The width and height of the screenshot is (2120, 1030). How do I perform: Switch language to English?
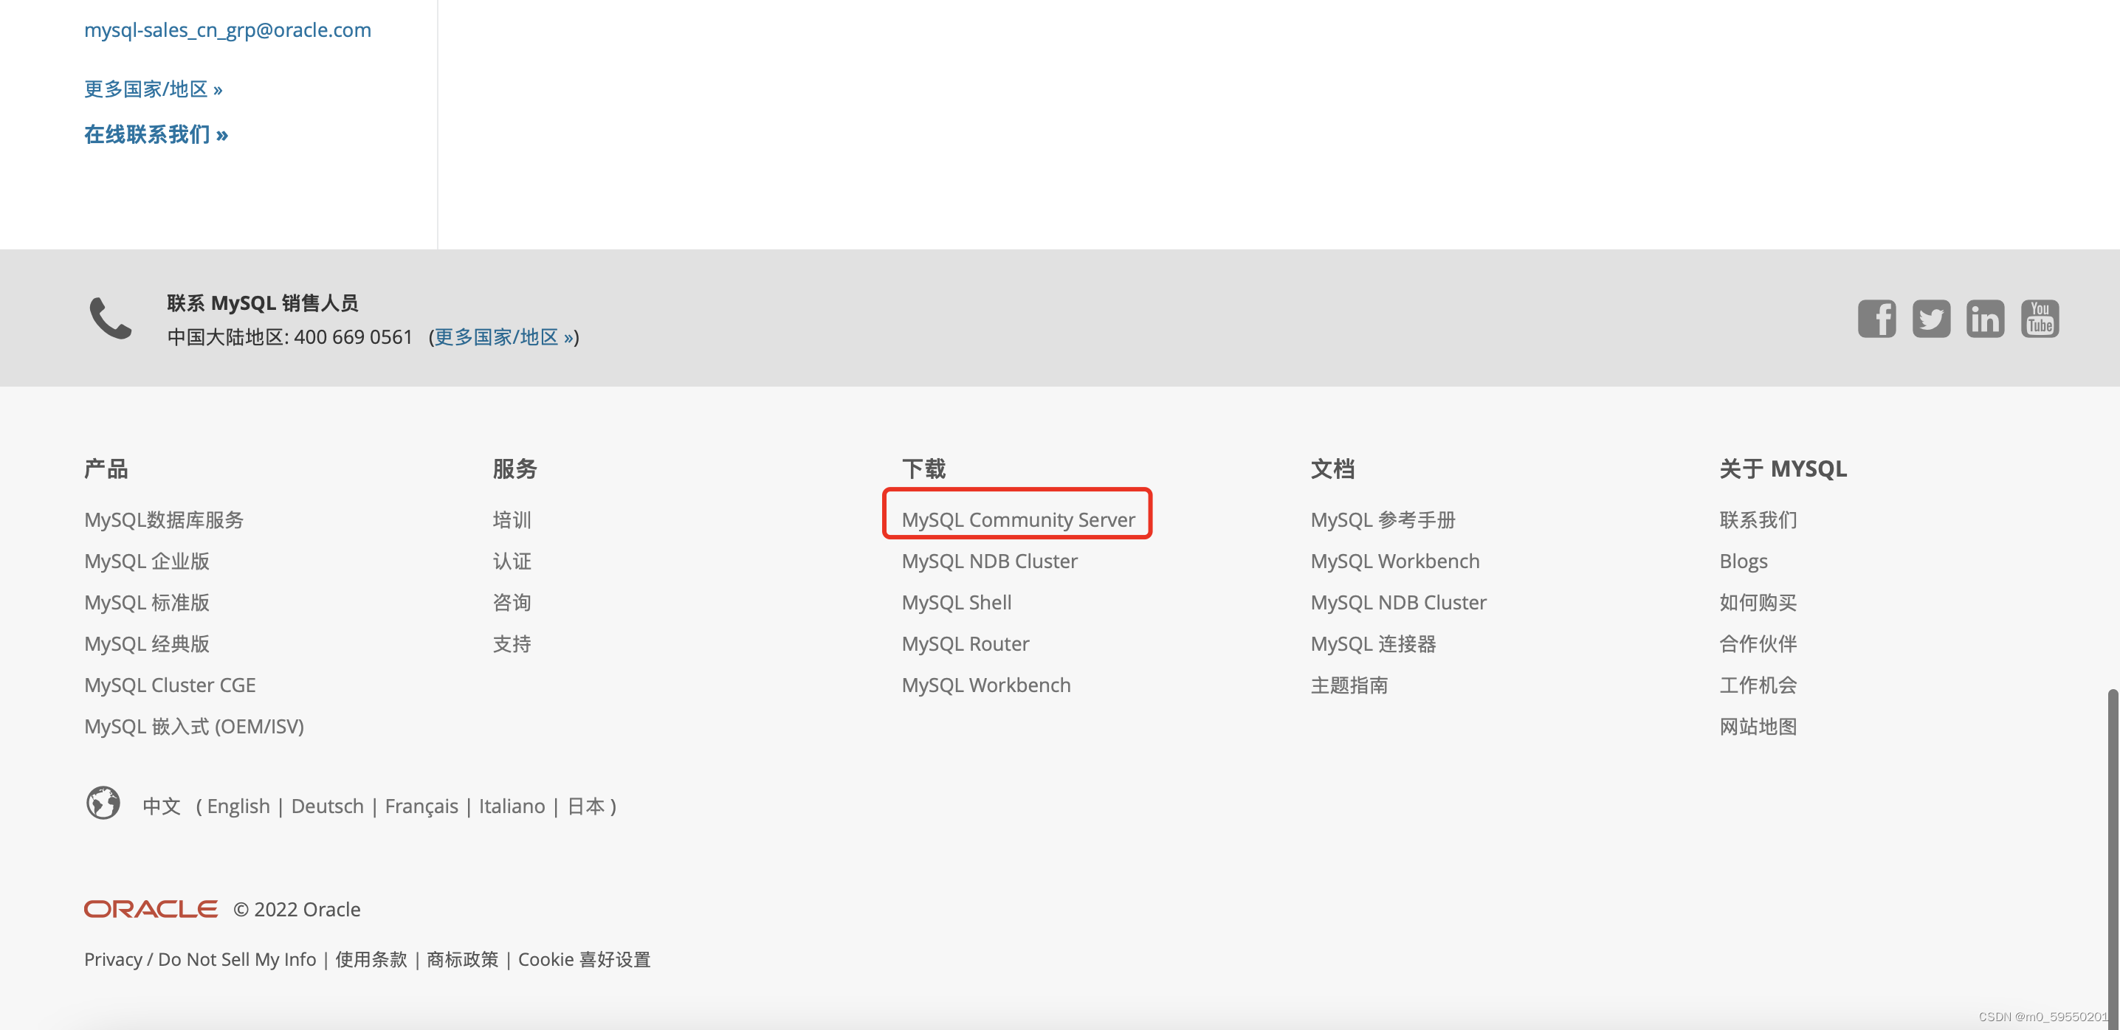238,806
